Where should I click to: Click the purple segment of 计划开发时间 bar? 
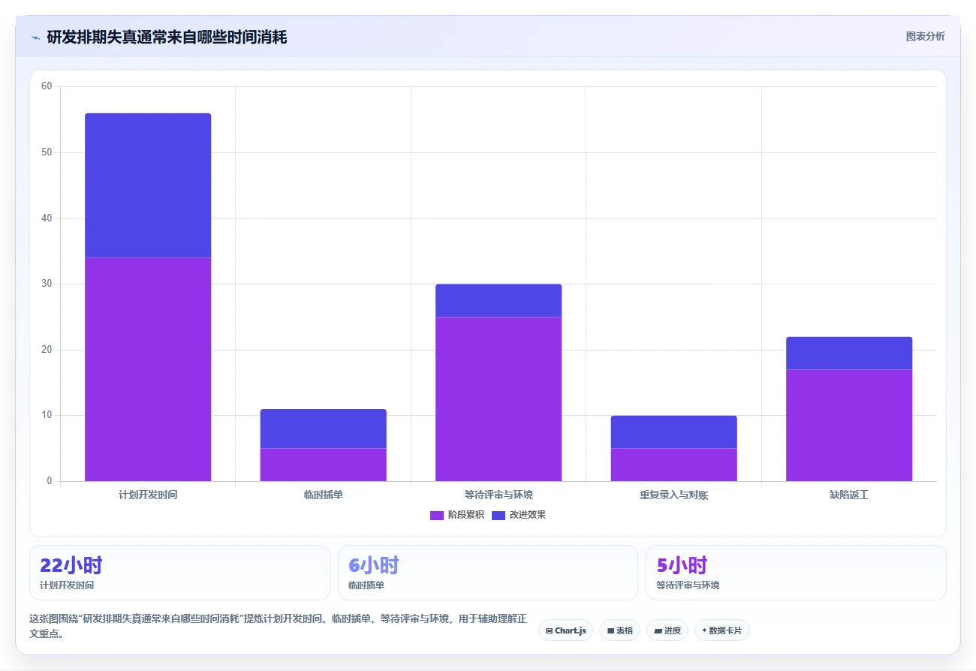148,369
